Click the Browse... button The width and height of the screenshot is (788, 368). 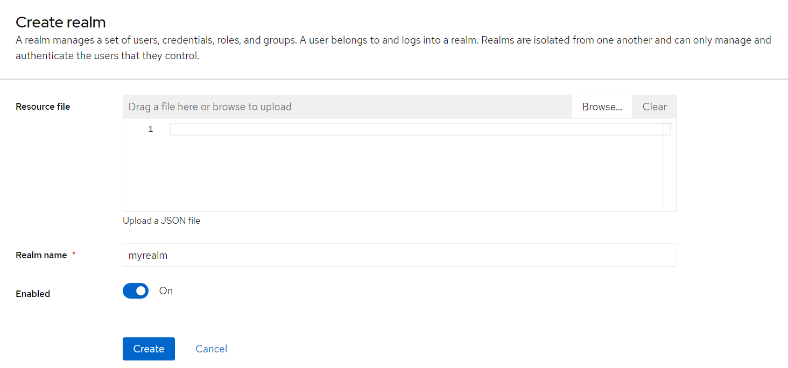[x=602, y=107]
